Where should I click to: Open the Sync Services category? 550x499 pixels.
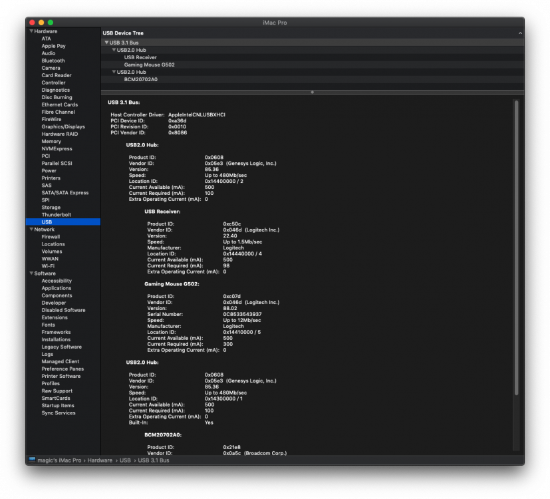click(x=59, y=413)
